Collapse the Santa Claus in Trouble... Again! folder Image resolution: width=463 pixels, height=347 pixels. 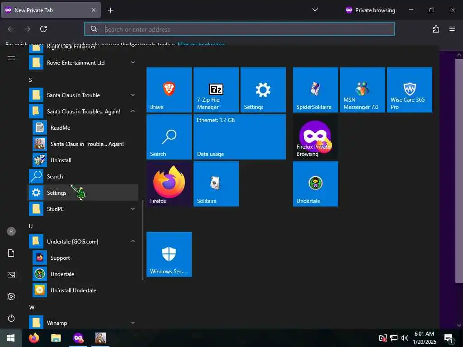(83, 111)
